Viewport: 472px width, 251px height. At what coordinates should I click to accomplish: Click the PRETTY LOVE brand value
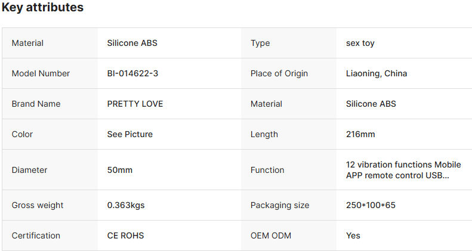point(135,104)
